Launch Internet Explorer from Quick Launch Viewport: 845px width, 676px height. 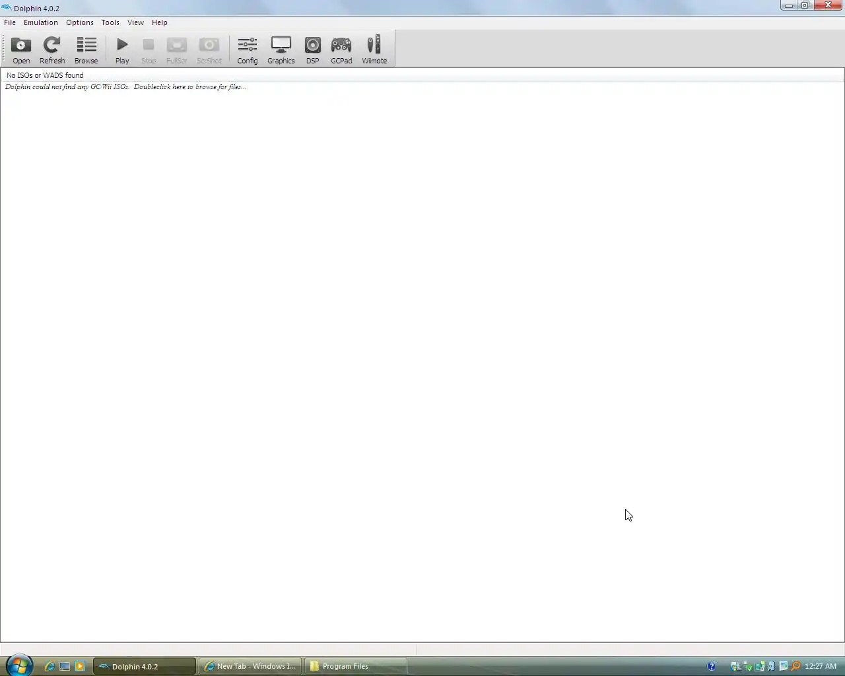[50, 666]
